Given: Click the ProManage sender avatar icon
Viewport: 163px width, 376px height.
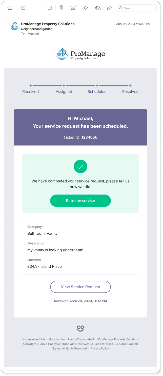Looking at the screenshot, I should coord(14,26).
